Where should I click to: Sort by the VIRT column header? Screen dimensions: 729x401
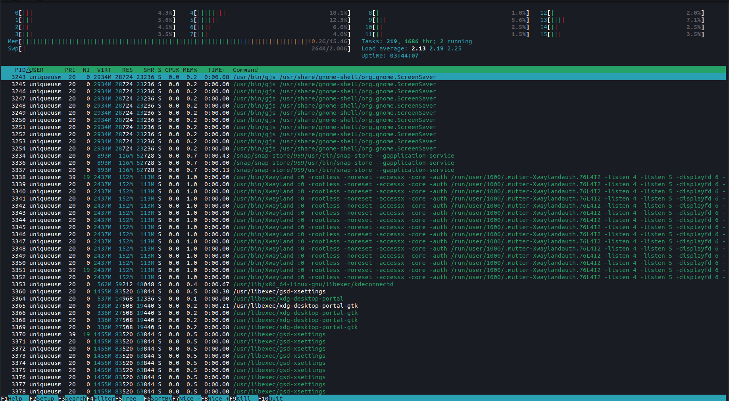coord(104,70)
